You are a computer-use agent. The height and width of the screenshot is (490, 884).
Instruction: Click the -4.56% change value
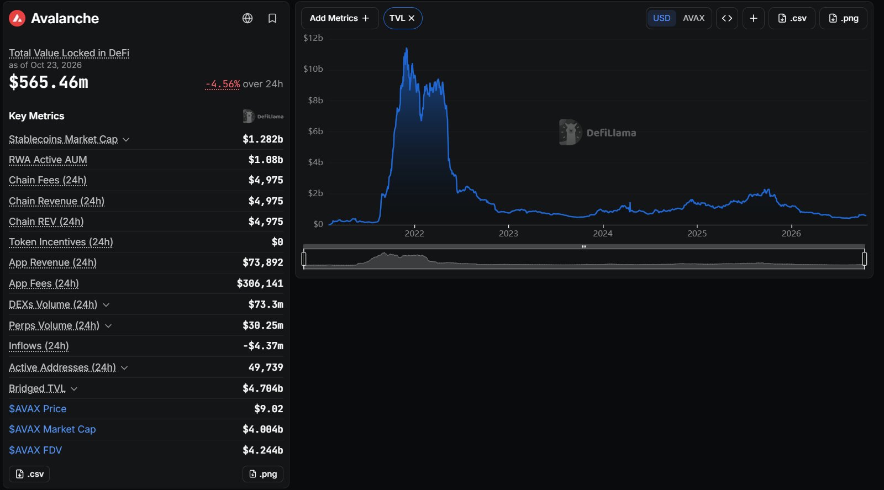pyautogui.click(x=223, y=84)
